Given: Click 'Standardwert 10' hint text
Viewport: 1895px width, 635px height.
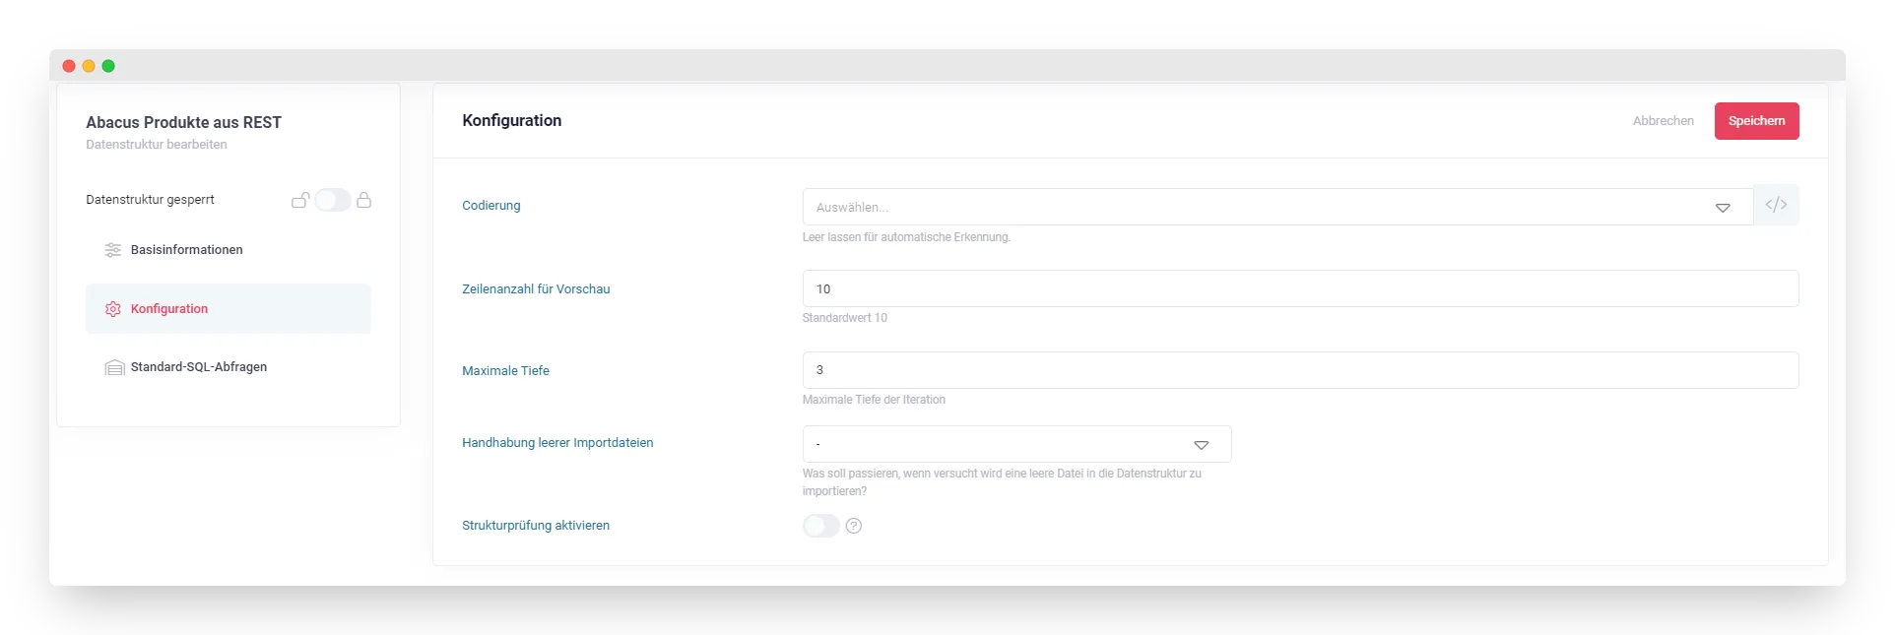Looking at the screenshot, I should click(844, 318).
